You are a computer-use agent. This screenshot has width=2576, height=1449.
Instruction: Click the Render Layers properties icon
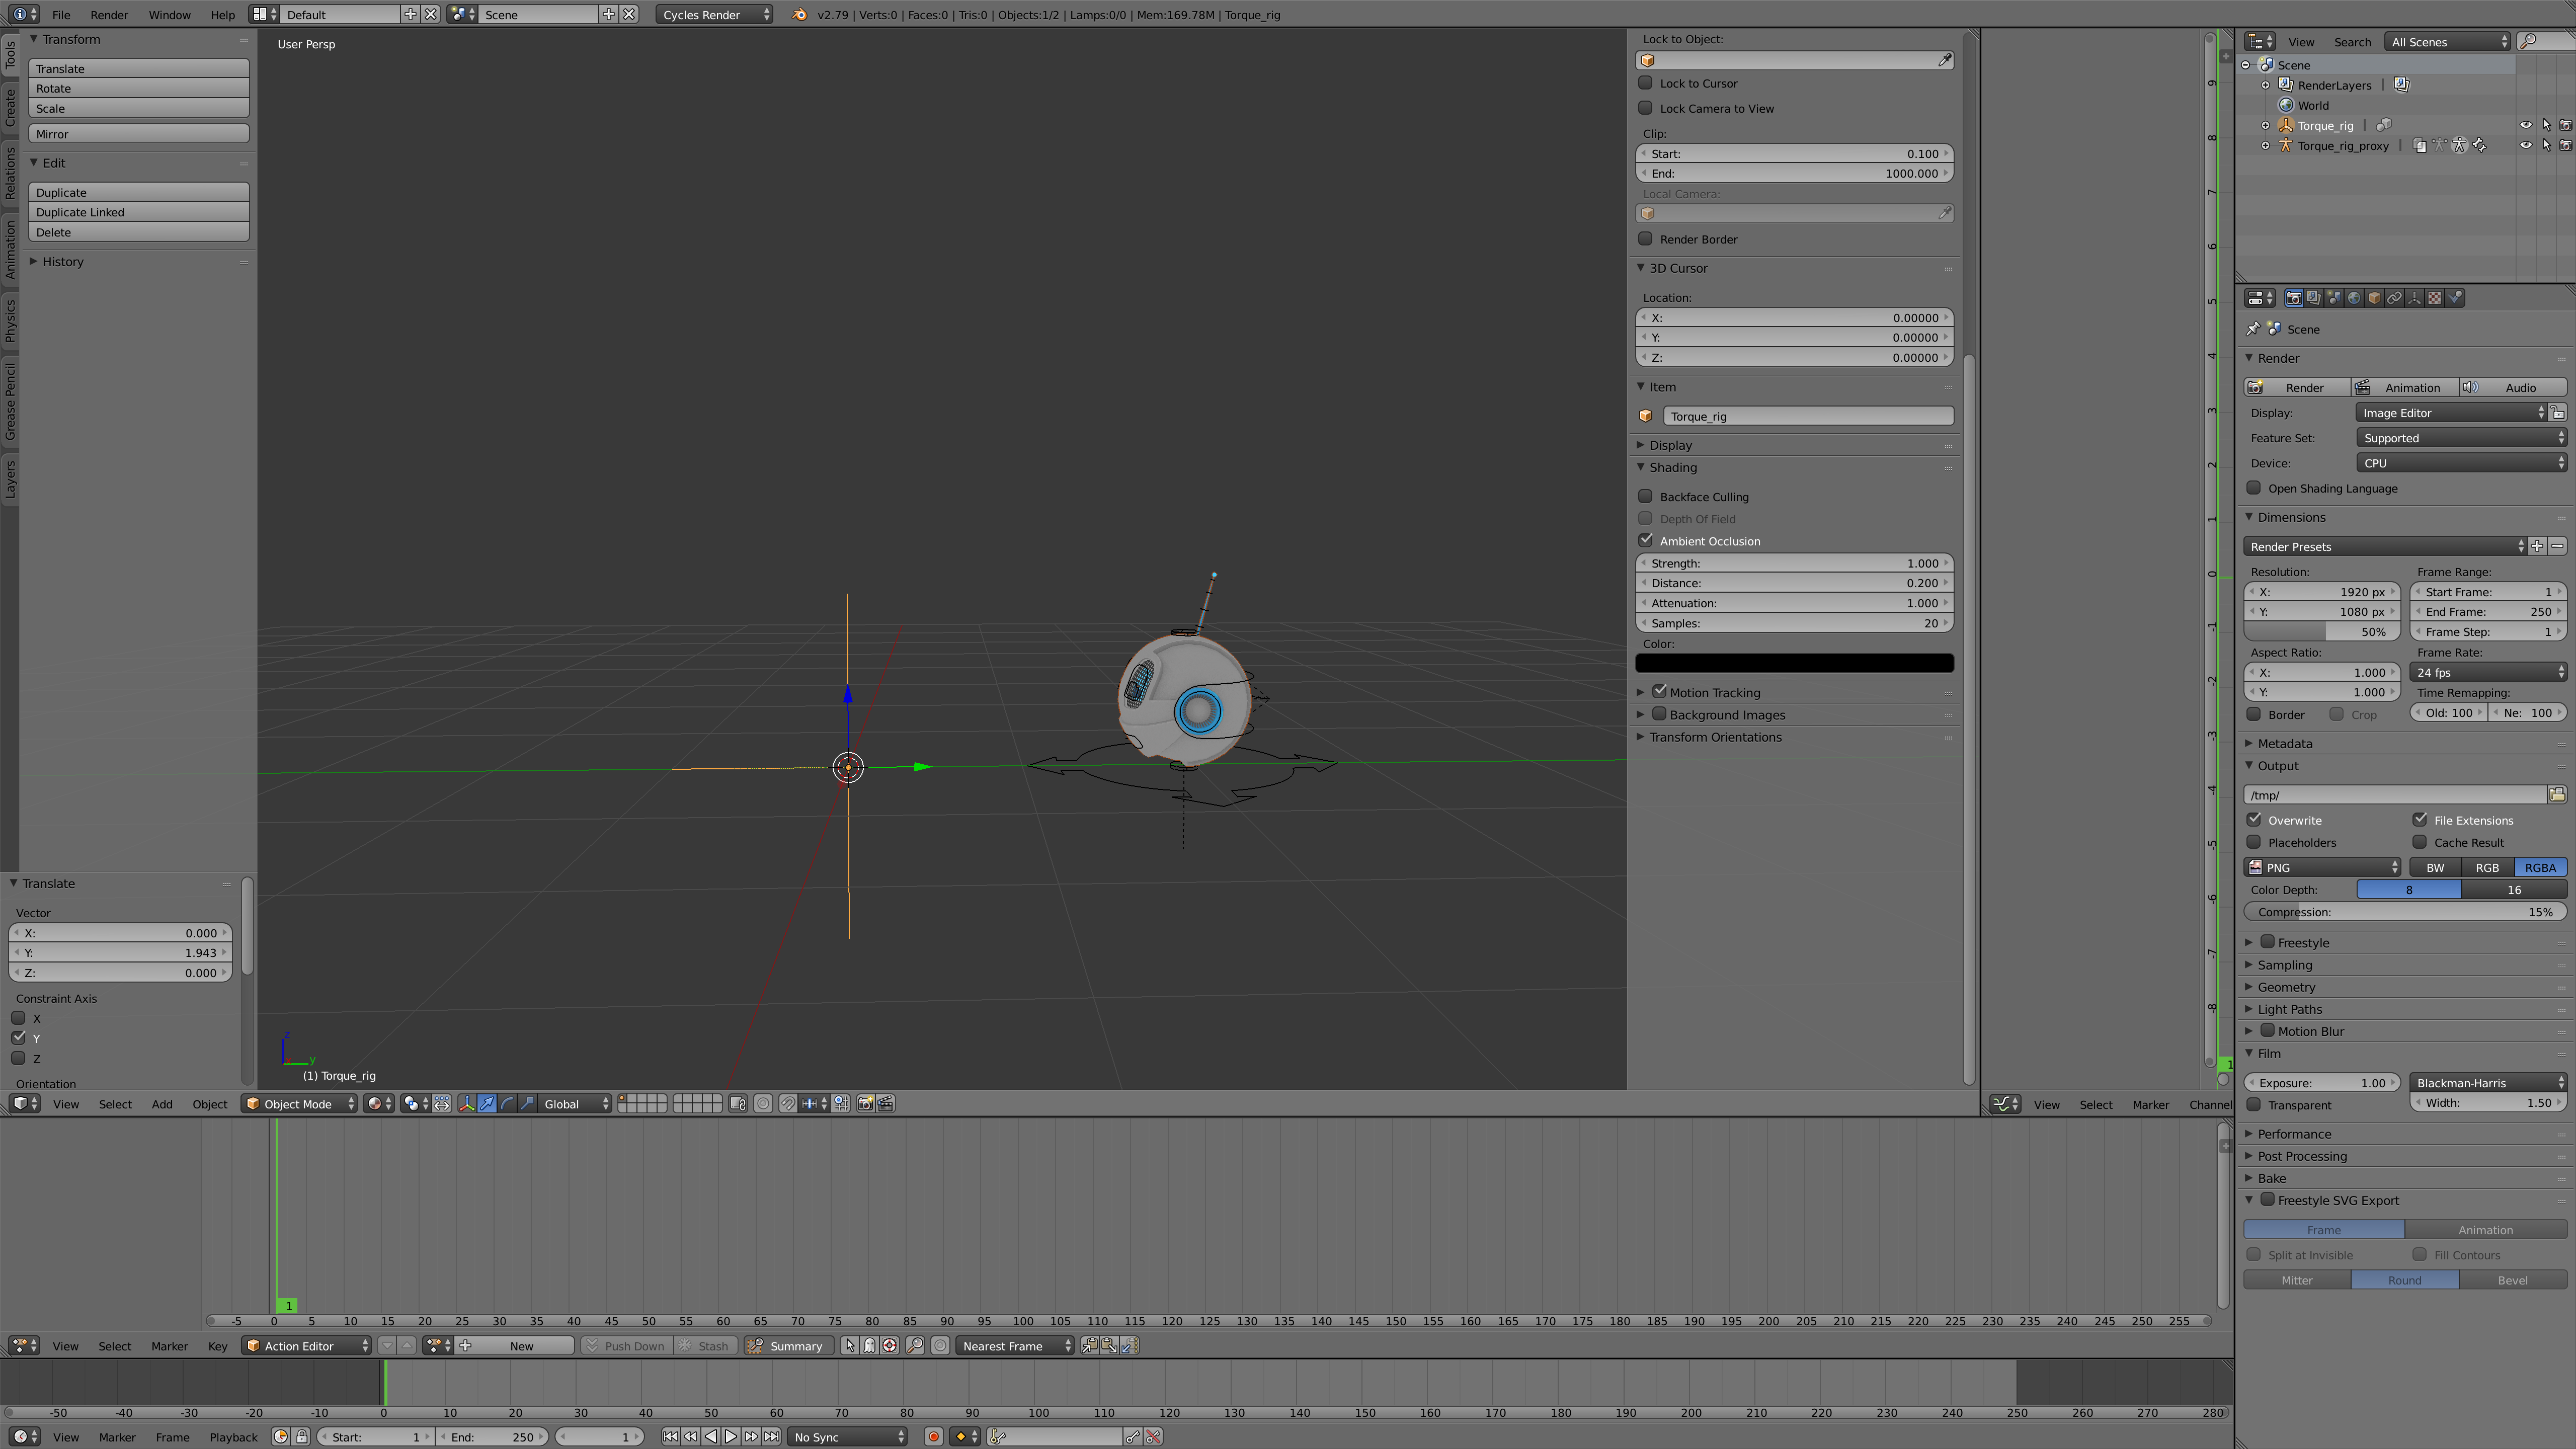pyautogui.click(x=2313, y=297)
